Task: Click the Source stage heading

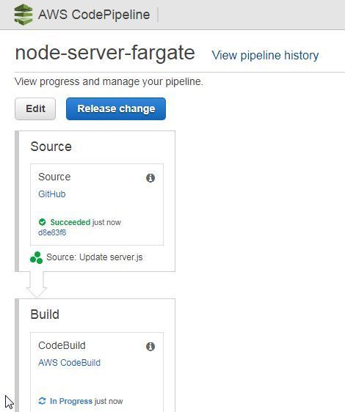Action: click(51, 147)
